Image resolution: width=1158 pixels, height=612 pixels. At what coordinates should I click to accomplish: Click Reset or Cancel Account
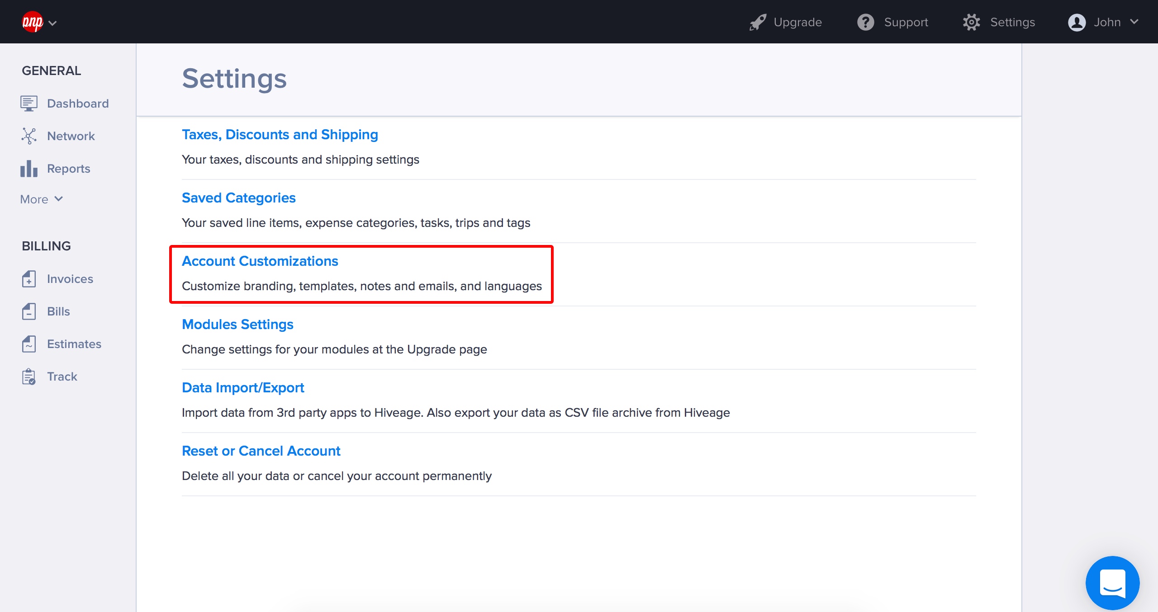pos(261,451)
